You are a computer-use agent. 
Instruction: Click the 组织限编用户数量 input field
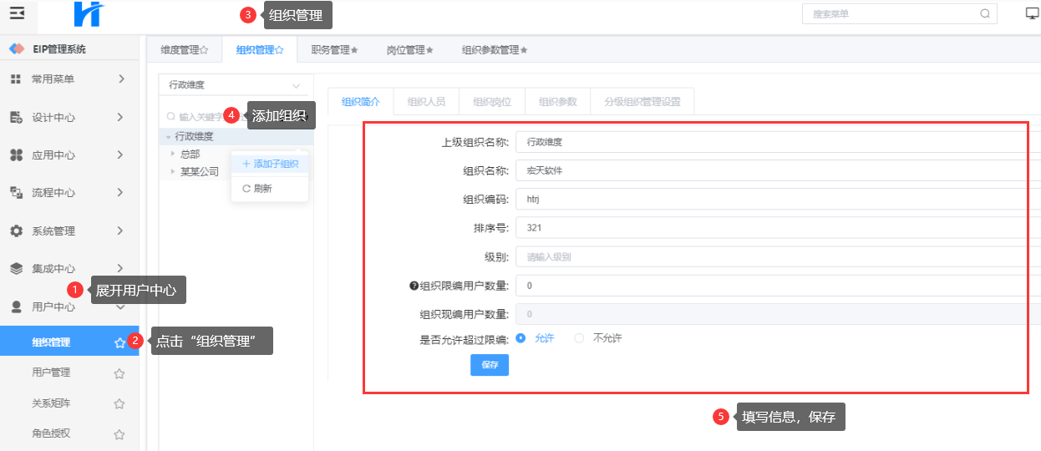778,286
